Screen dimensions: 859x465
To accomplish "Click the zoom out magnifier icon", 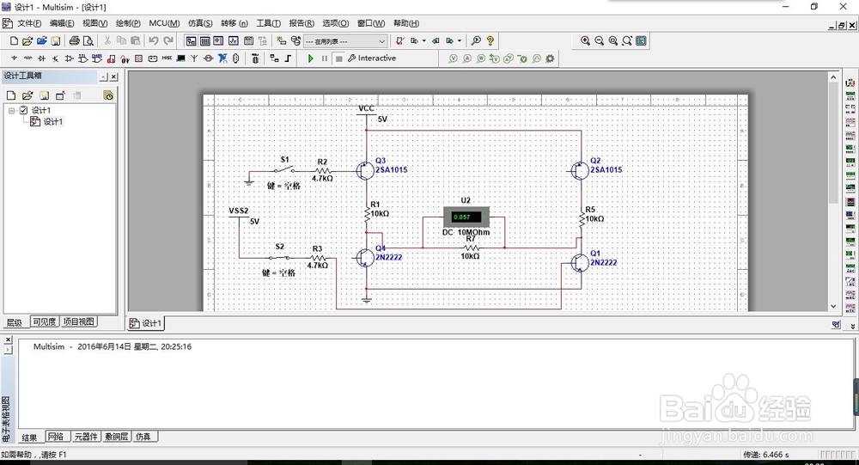I will click(600, 40).
